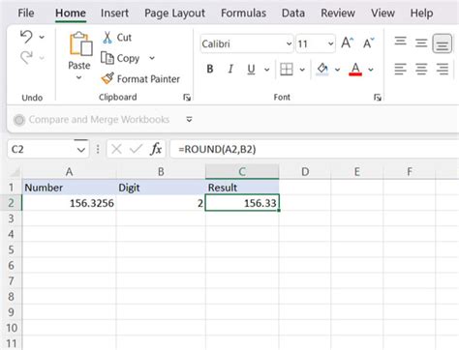Screen dimensions: 459x350
Task: Select column A header
Action: (69, 172)
